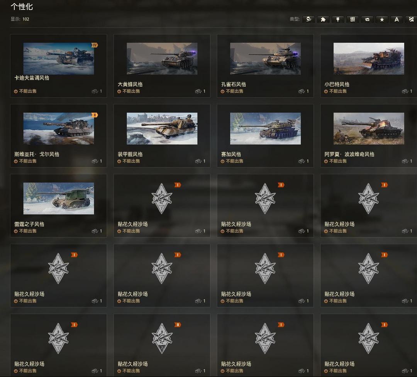
Task: Open the 装甲舰风格 tank thumbnail
Action: pos(162,128)
